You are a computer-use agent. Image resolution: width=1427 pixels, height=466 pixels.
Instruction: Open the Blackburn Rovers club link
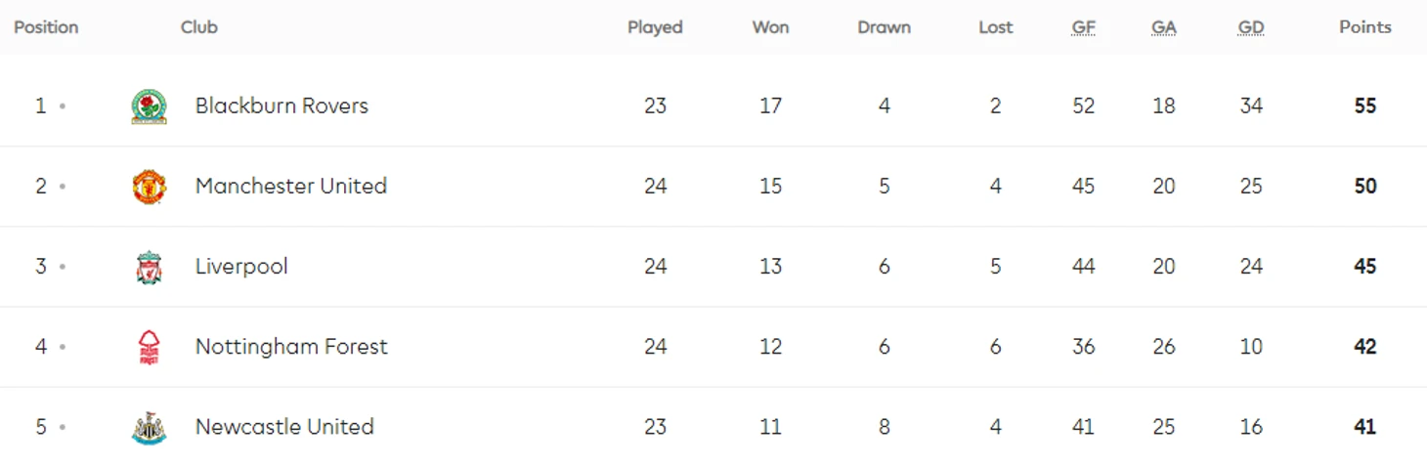[281, 106]
